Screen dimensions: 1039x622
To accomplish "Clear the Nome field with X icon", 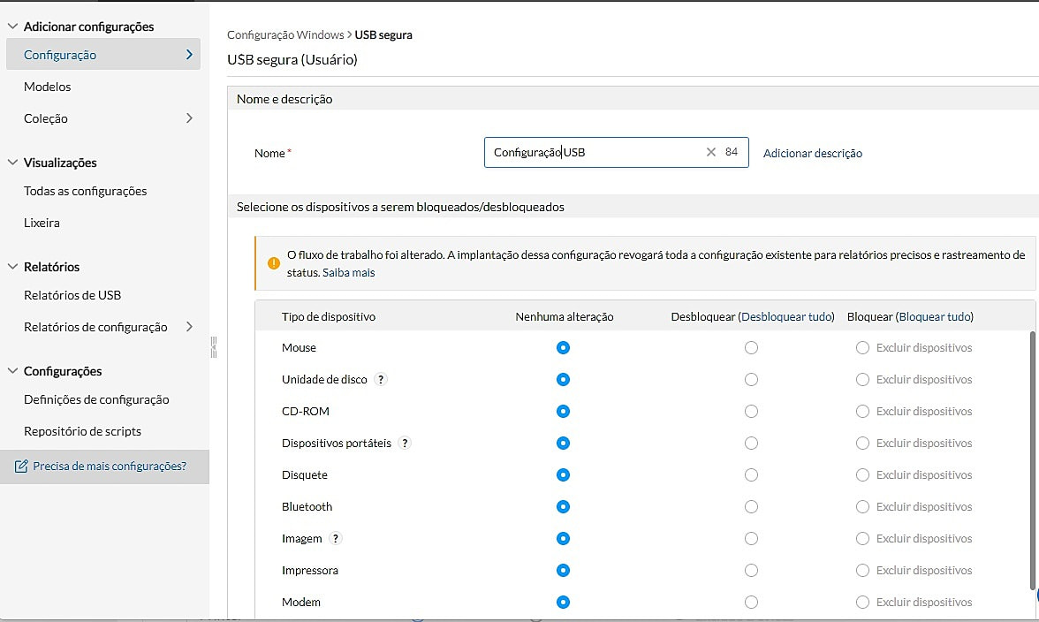I will coord(710,153).
